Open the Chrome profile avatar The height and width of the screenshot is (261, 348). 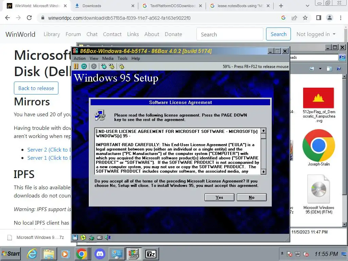click(x=330, y=18)
